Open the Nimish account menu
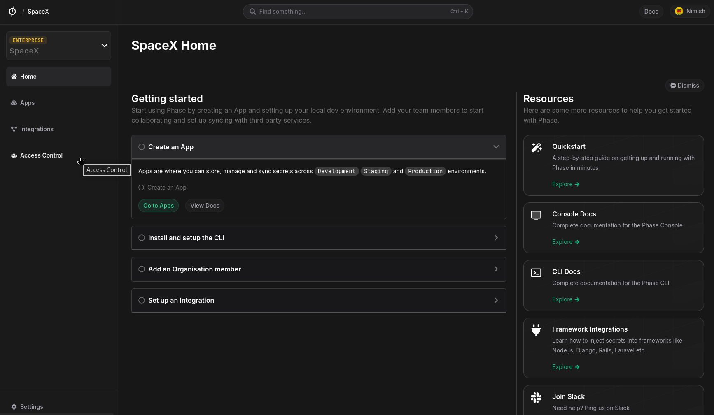 tap(690, 11)
